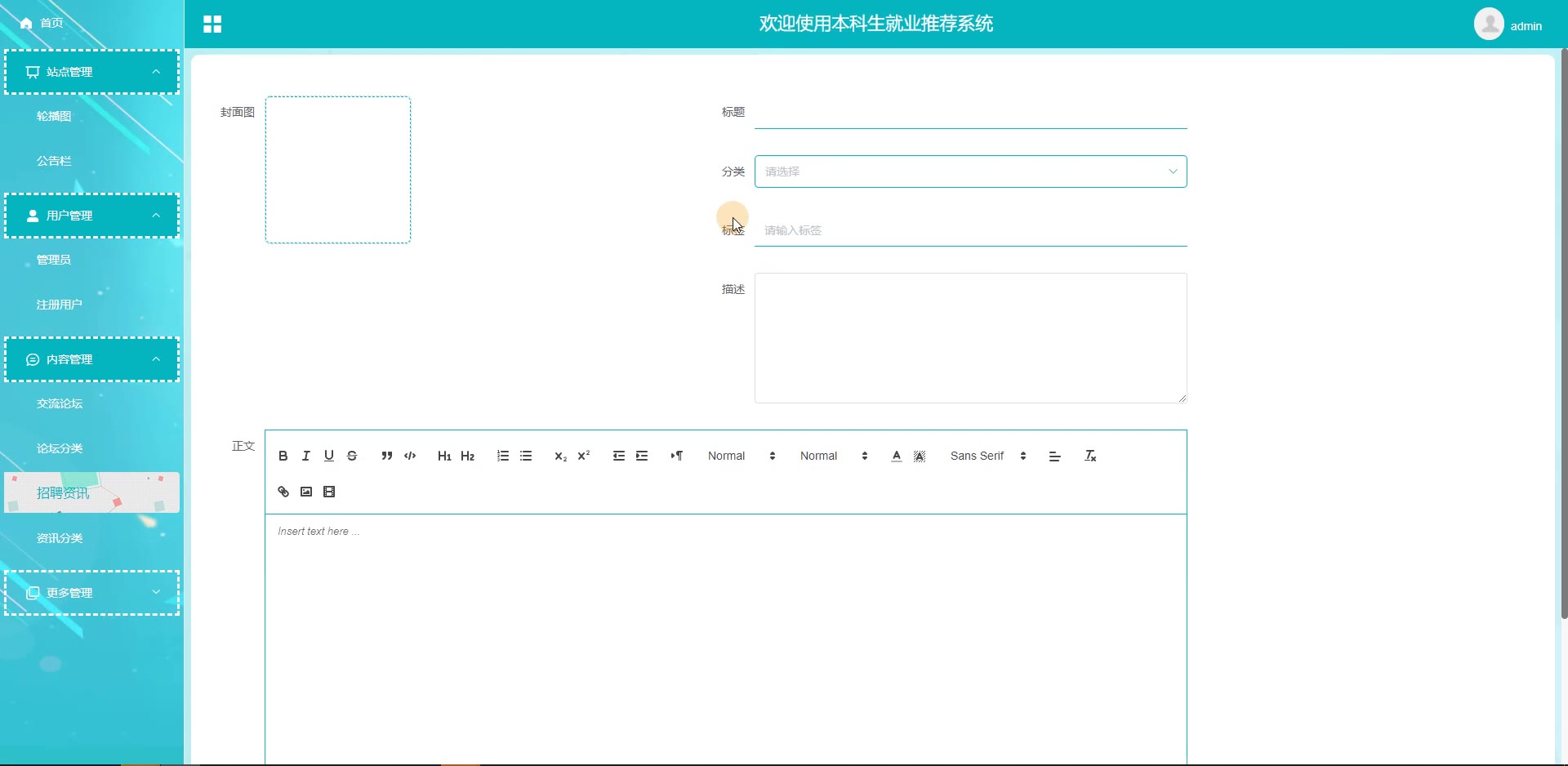1568x766 pixels.
Task: Toggle ordered list formatting
Action: coord(502,456)
